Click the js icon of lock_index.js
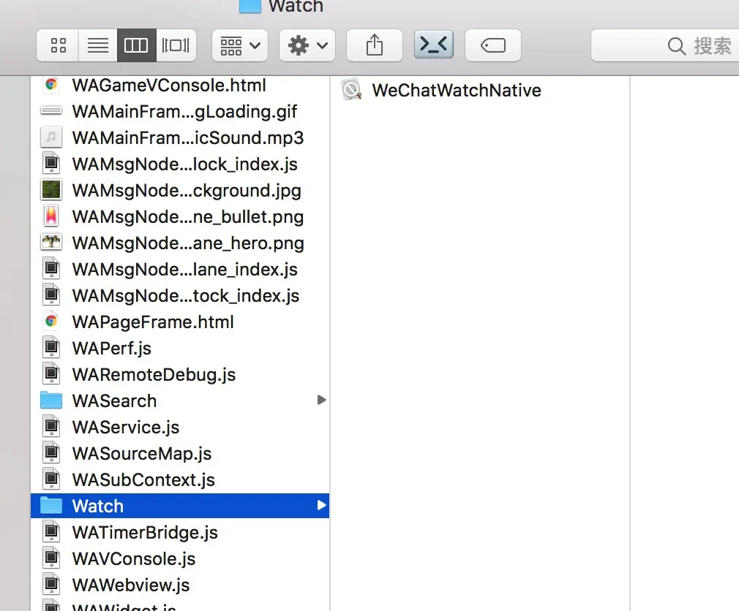739x611 pixels. [x=51, y=164]
